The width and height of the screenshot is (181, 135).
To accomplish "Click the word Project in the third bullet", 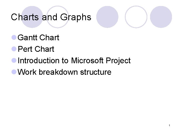I will coord(118,61).
